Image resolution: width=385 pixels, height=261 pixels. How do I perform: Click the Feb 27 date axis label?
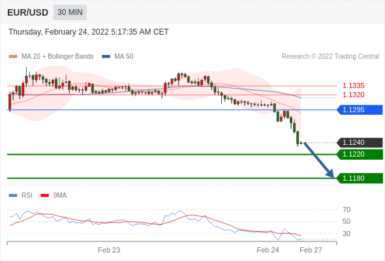point(311,250)
